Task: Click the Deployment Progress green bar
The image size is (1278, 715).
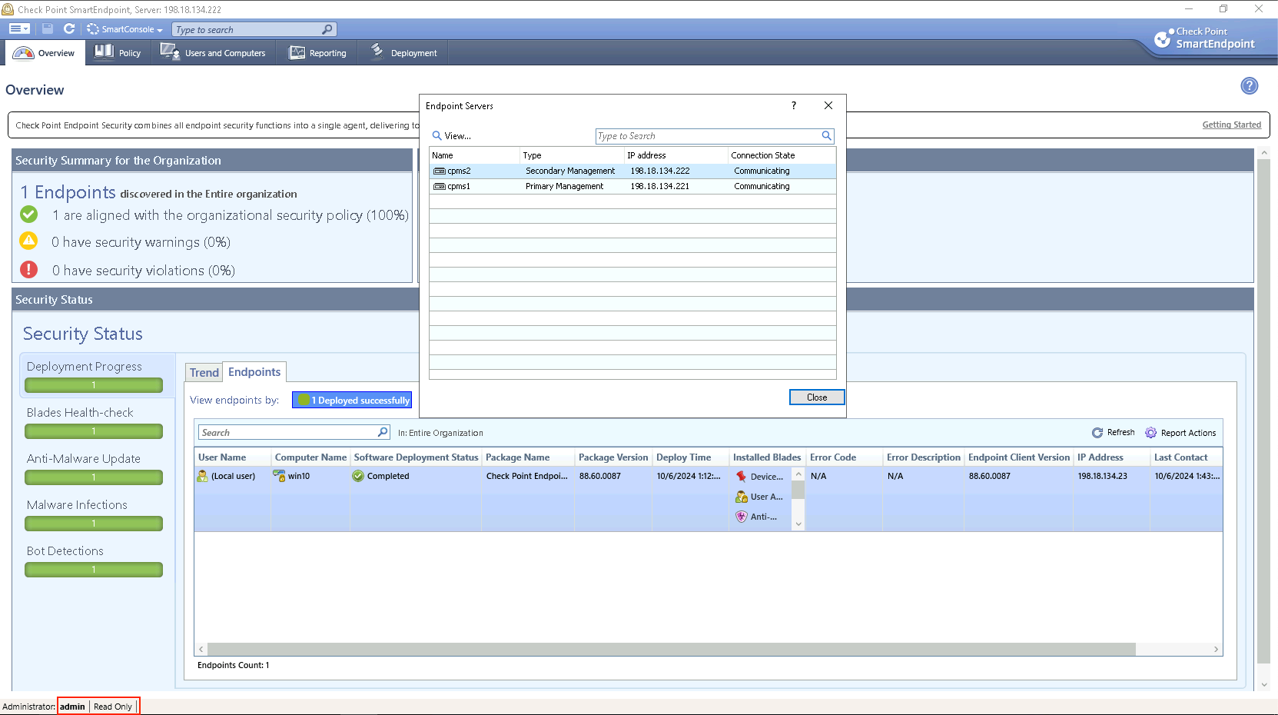Action: click(x=94, y=385)
